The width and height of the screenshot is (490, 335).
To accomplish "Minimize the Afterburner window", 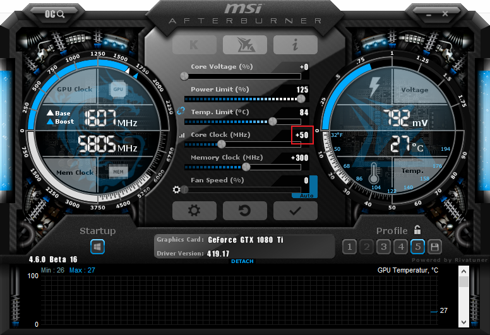I will 429,15.
